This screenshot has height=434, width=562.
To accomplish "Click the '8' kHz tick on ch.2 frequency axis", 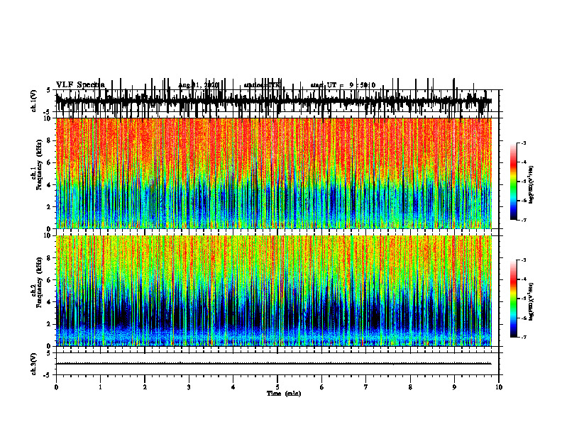I will coord(50,258).
